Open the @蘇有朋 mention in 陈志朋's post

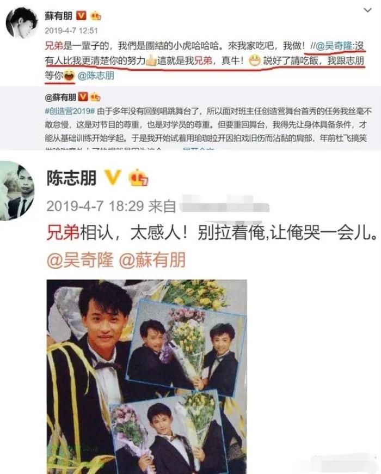point(152,260)
